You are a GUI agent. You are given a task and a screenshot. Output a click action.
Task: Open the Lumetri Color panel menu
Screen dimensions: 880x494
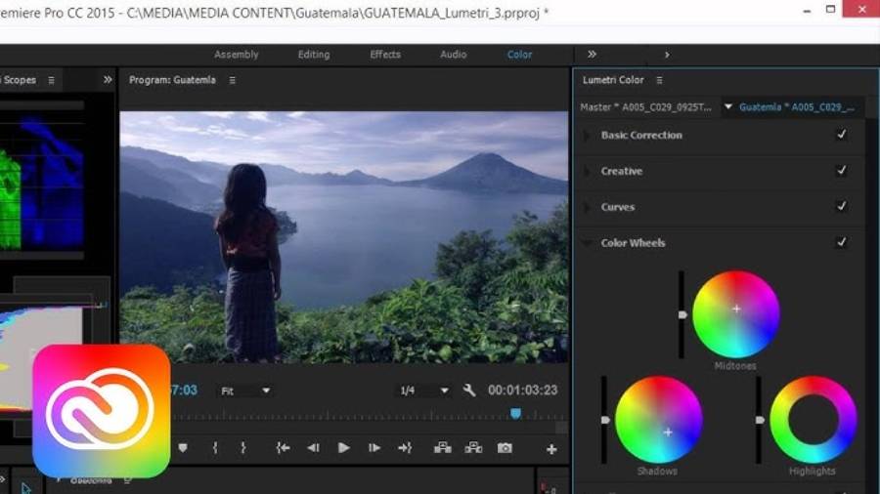click(x=660, y=80)
